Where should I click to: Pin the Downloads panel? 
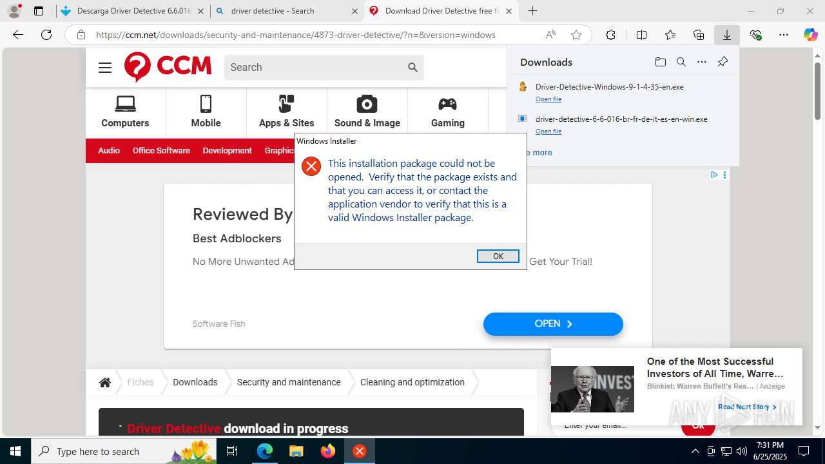[723, 62]
